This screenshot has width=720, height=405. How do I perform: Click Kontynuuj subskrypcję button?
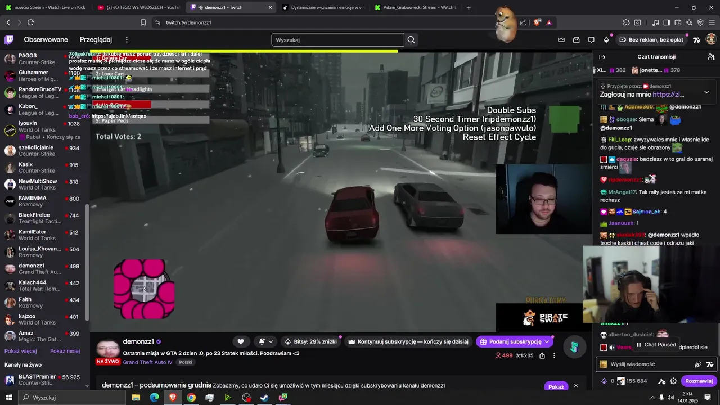tap(408, 341)
